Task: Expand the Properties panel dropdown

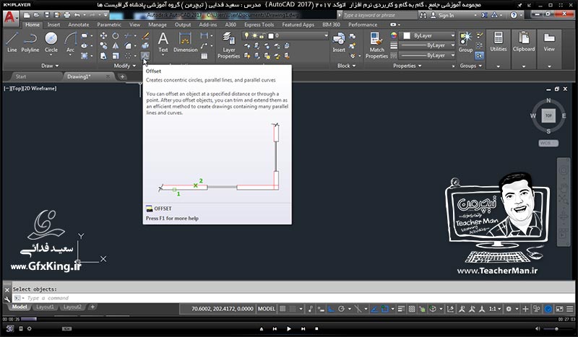Action: click(407, 66)
